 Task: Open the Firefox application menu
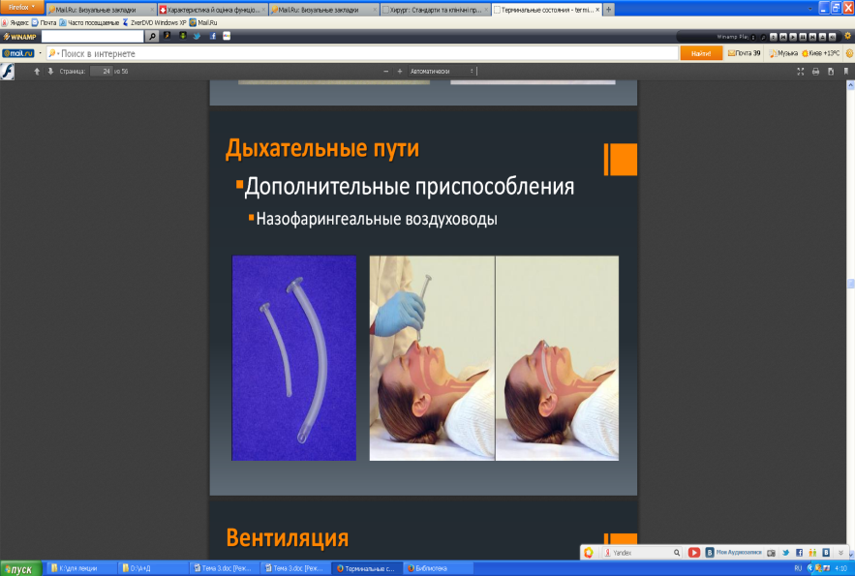(21, 7)
